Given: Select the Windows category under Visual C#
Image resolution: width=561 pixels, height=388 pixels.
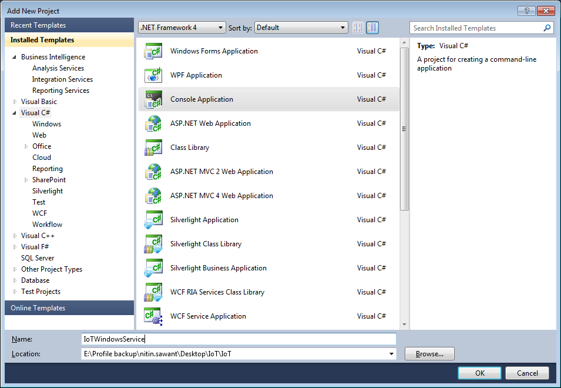Looking at the screenshot, I should point(46,124).
